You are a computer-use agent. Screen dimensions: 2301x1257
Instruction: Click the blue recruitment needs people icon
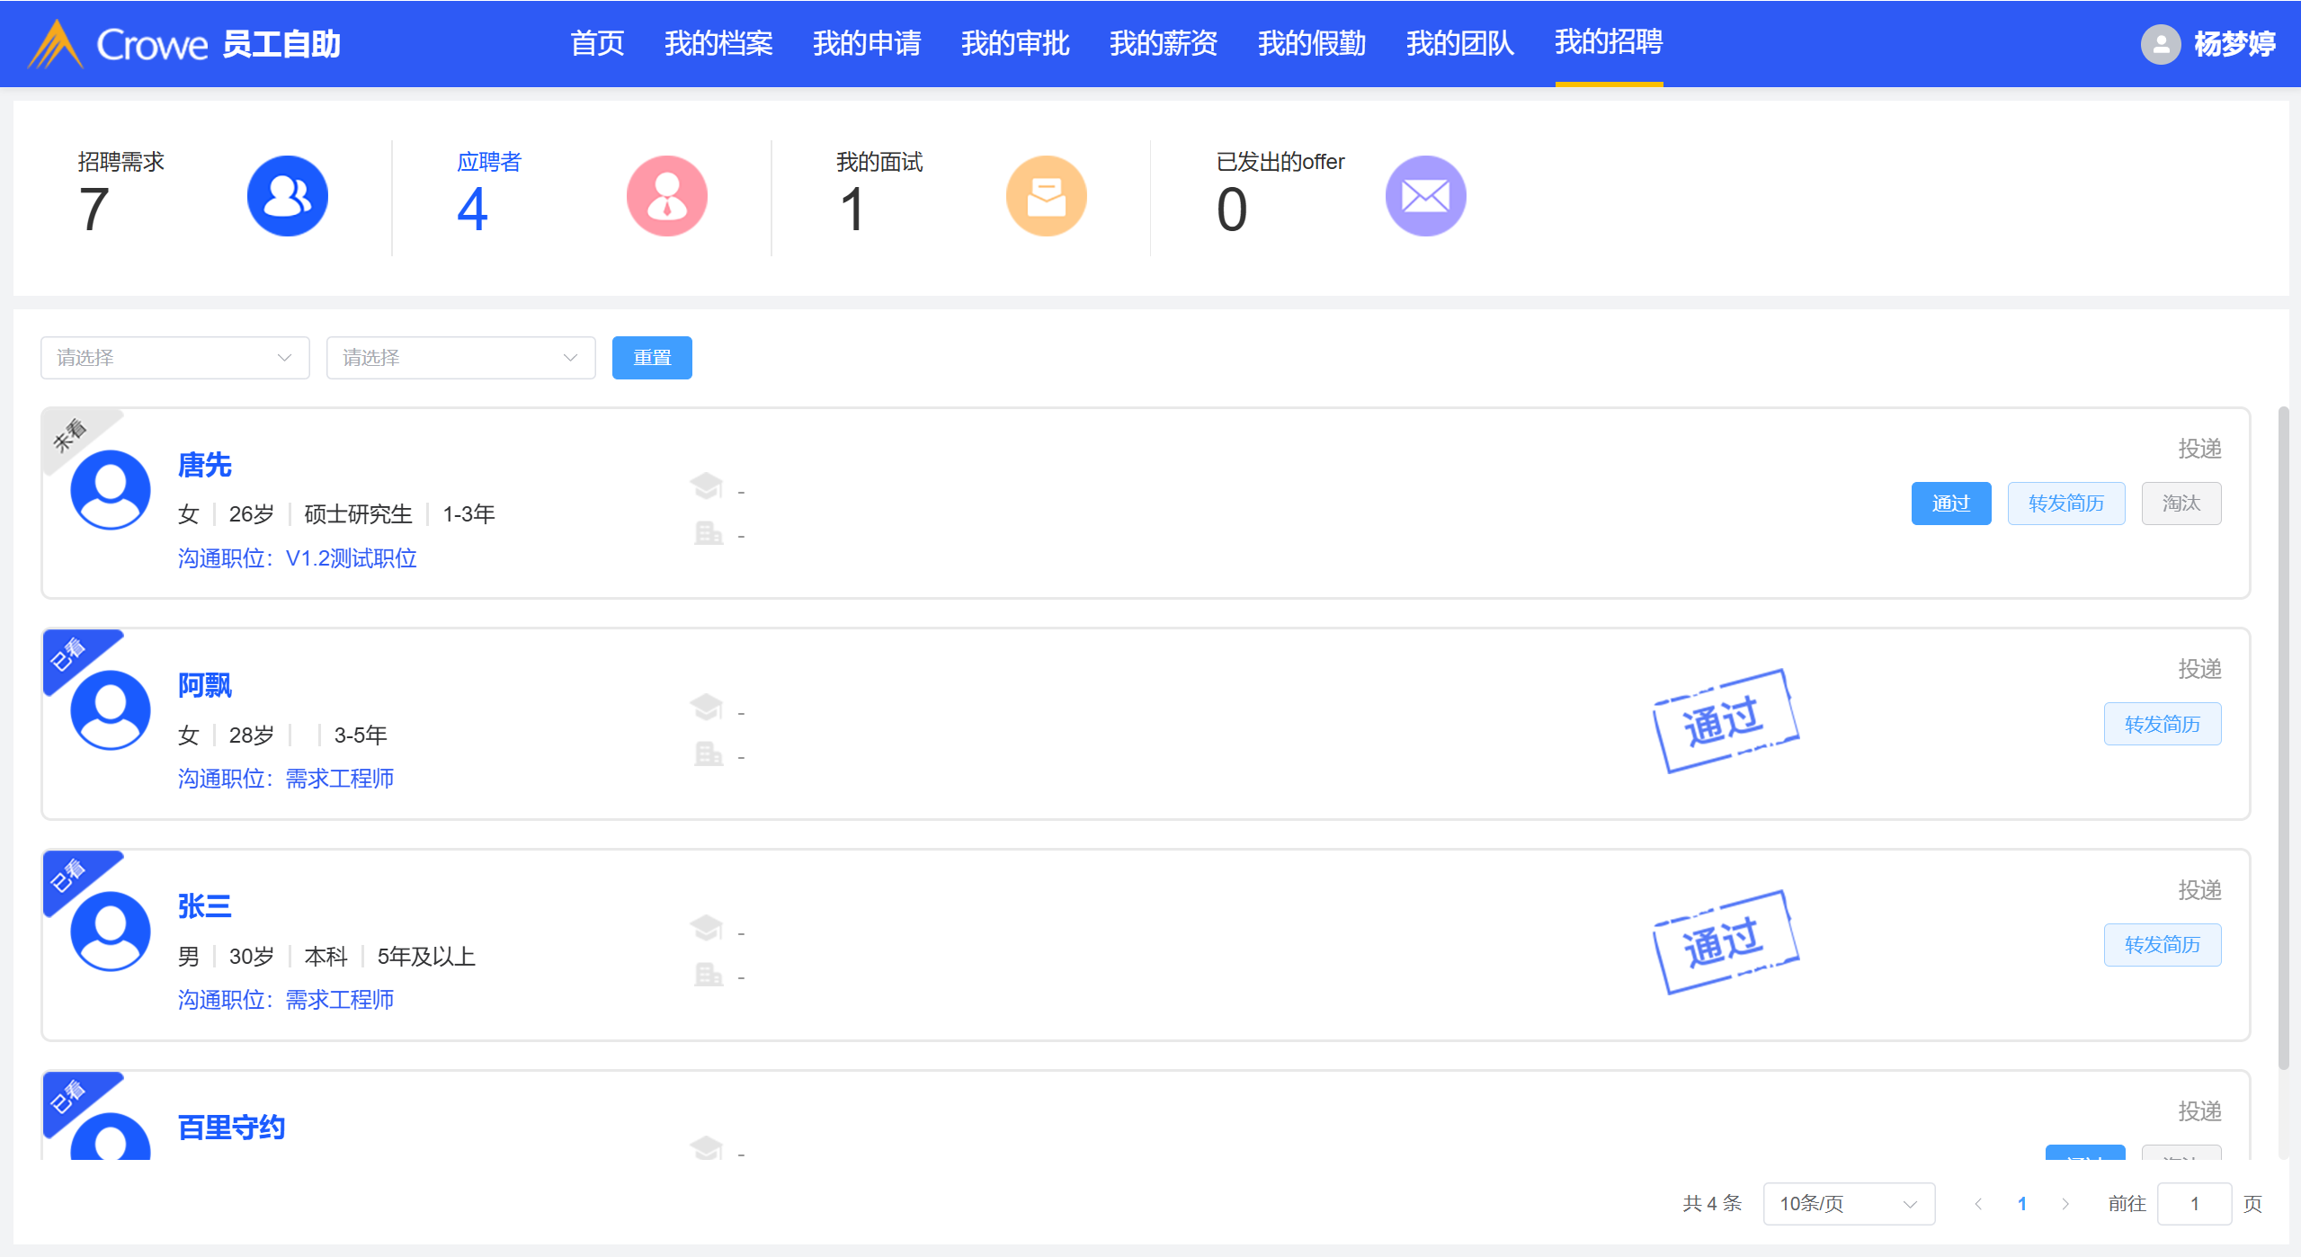pos(287,196)
